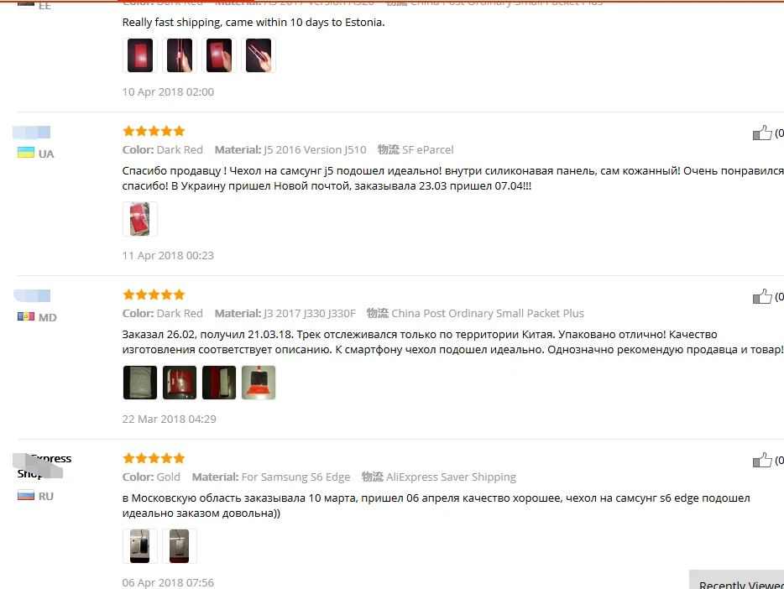Click the five-star rating on UA review
Screen dimensions: 784x589
(x=154, y=131)
